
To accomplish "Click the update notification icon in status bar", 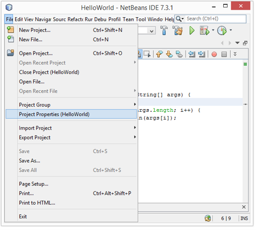I will 208,218.
